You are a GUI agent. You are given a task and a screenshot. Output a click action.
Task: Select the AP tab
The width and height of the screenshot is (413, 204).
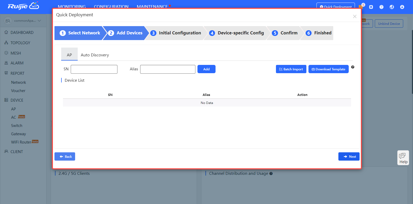69,55
